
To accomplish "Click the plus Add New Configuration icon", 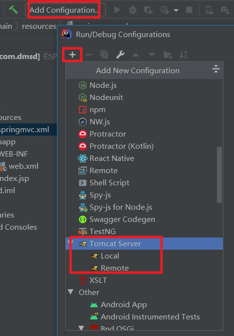I will 72,55.
